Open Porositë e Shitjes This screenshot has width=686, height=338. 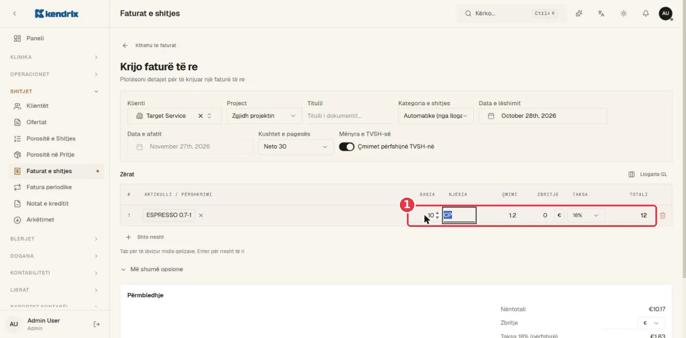click(x=56, y=139)
